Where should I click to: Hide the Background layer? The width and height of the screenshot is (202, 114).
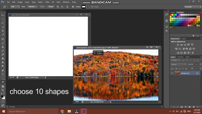pos(172,73)
